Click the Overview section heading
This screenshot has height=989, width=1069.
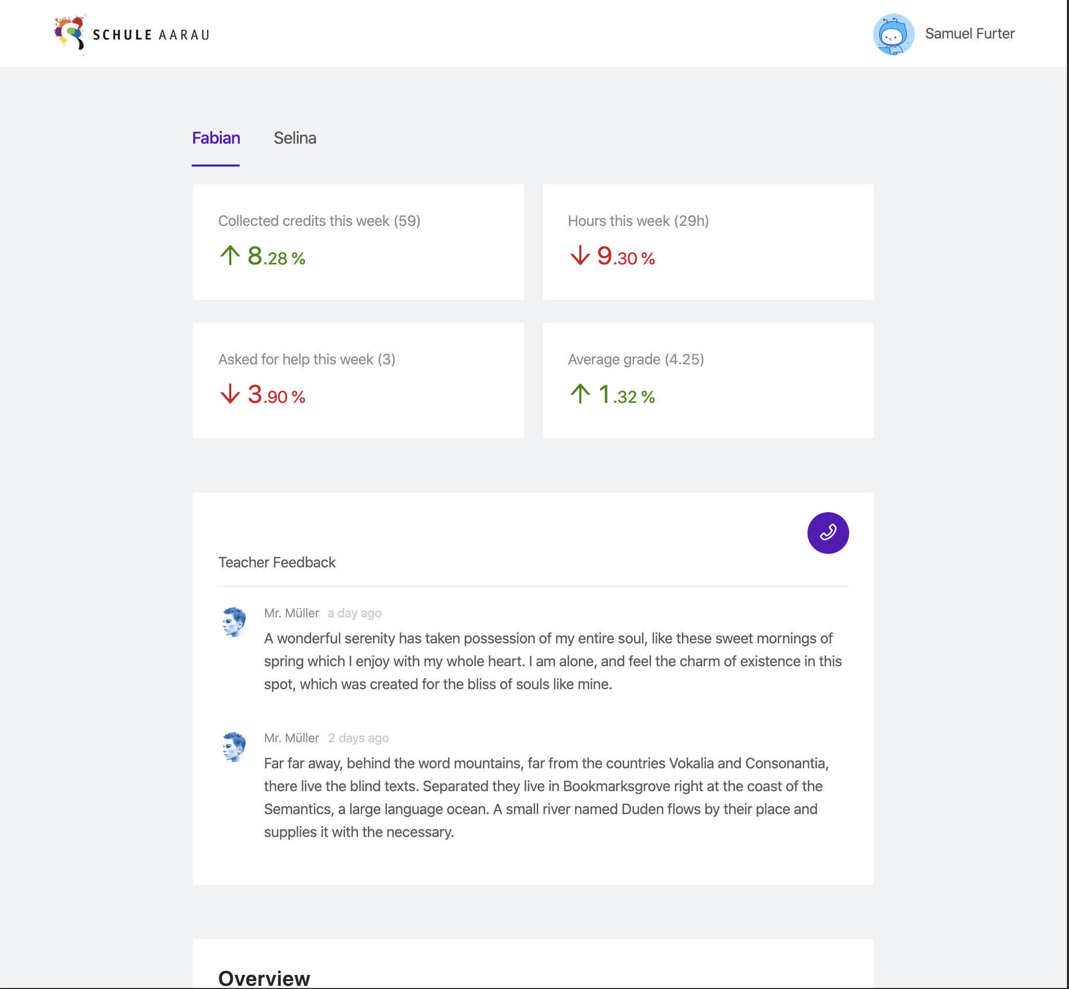[264, 978]
